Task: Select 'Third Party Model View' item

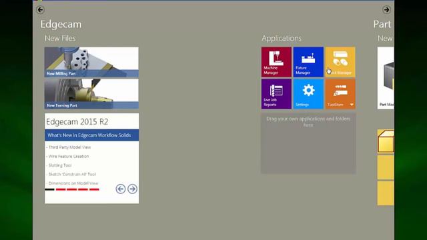Action: [x=69, y=147]
